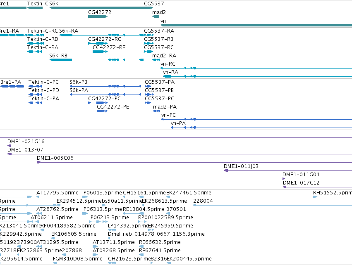Image resolution: width=352 pixels, height=265 pixels.
Task: Click the GH15161.5prime EST feature
Action: pyautogui.click(x=133, y=197)
